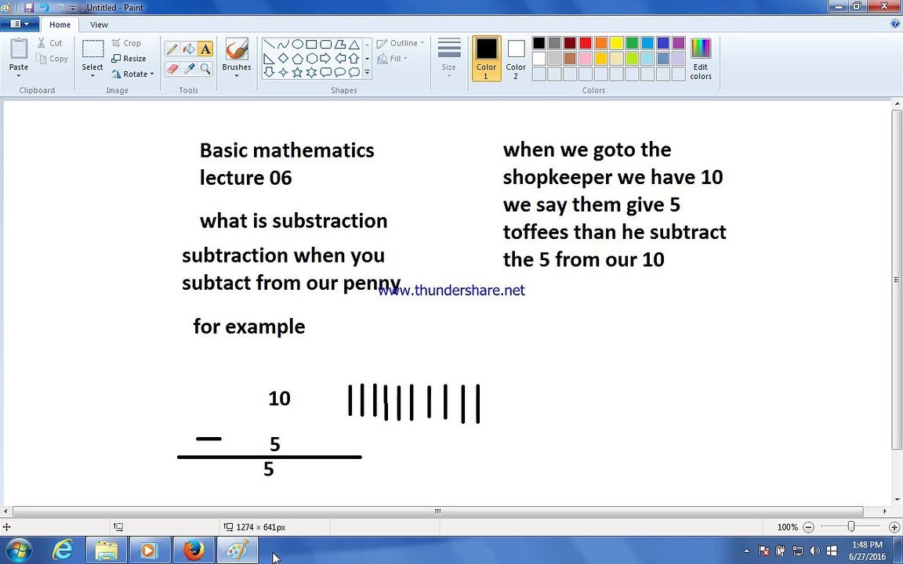This screenshot has height=564, width=903.
Task: Choose the Pentagon shape
Action: [x=297, y=58]
